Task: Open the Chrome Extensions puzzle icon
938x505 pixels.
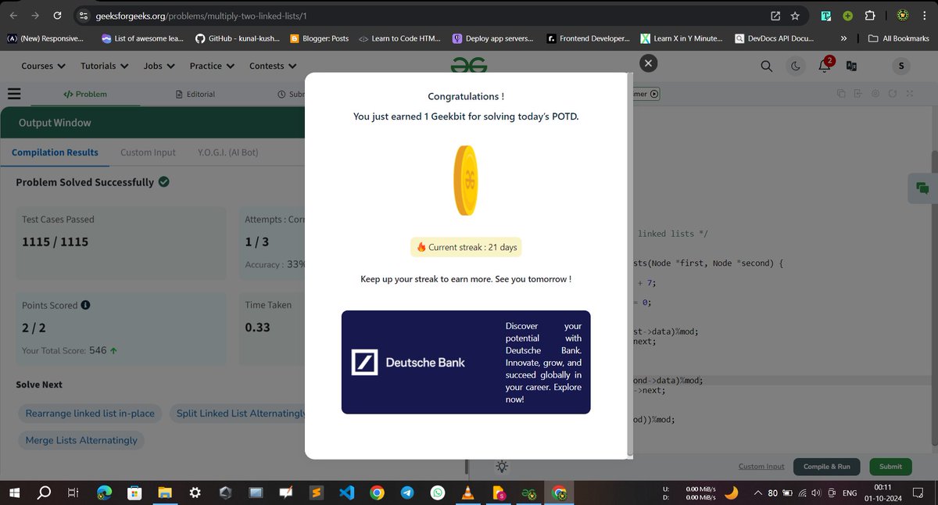Action: point(870,16)
